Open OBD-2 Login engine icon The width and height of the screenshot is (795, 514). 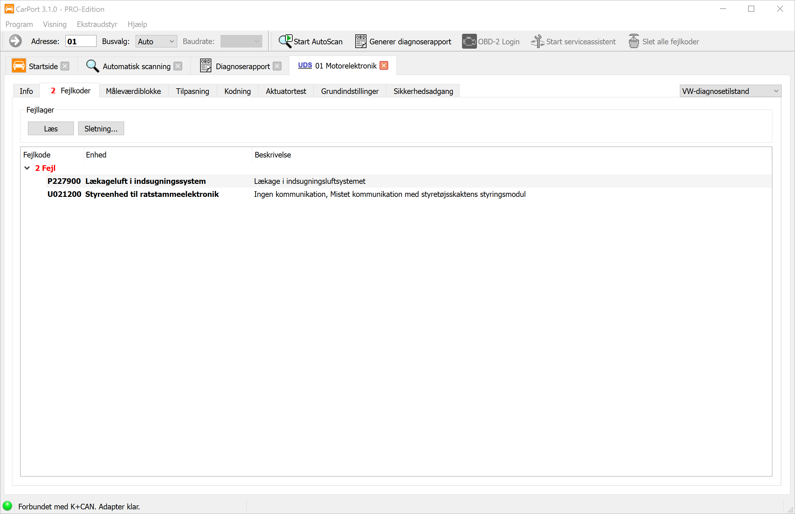(469, 42)
